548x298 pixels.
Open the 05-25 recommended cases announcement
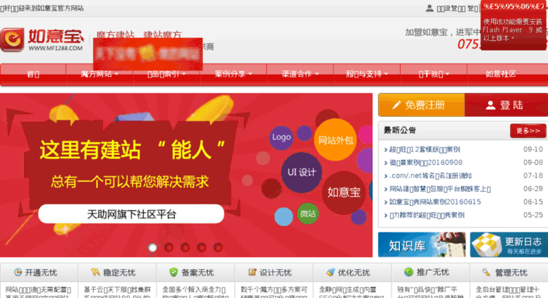coord(427,215)
